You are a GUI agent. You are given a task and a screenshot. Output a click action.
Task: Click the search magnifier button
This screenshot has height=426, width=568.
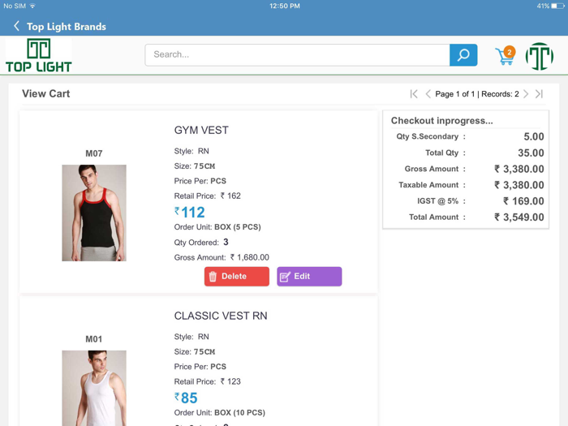[x=463, y=55]
